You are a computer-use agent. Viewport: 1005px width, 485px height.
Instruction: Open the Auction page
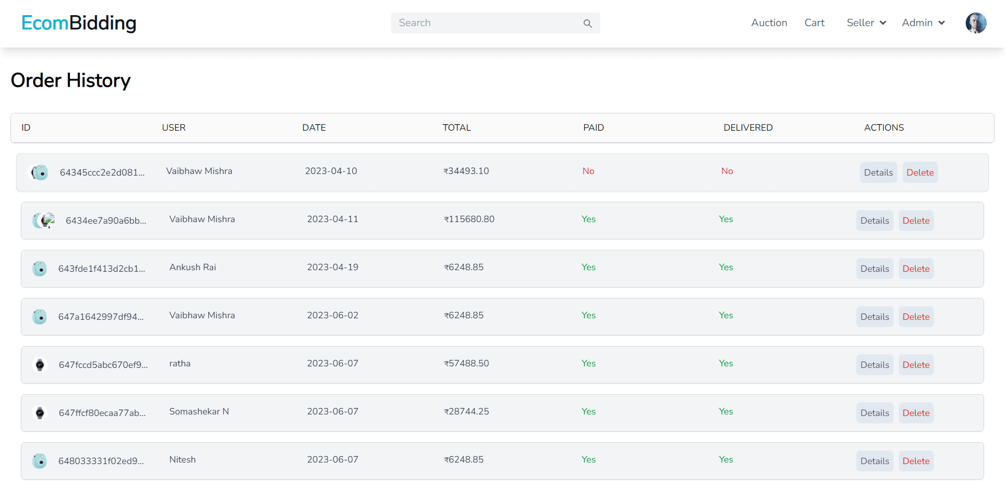point(769,23)
